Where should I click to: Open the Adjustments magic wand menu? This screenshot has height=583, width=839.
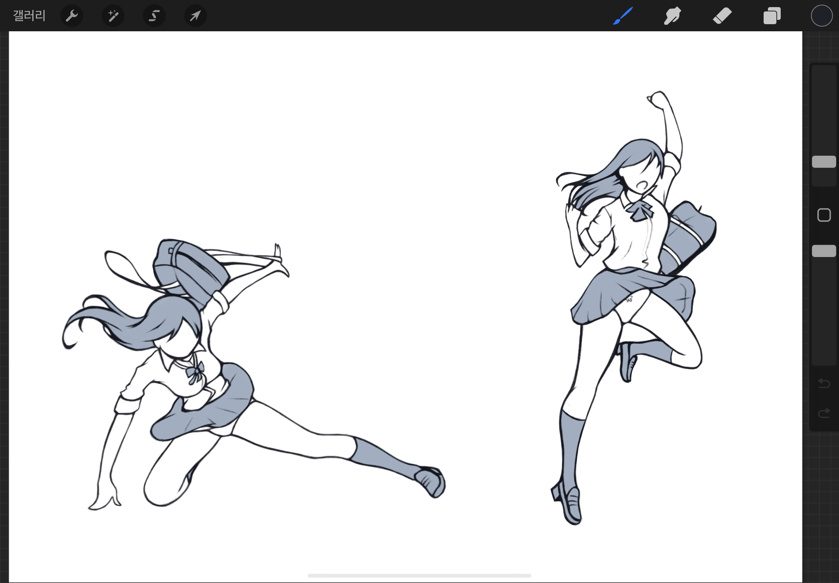(x=113, y=16)
